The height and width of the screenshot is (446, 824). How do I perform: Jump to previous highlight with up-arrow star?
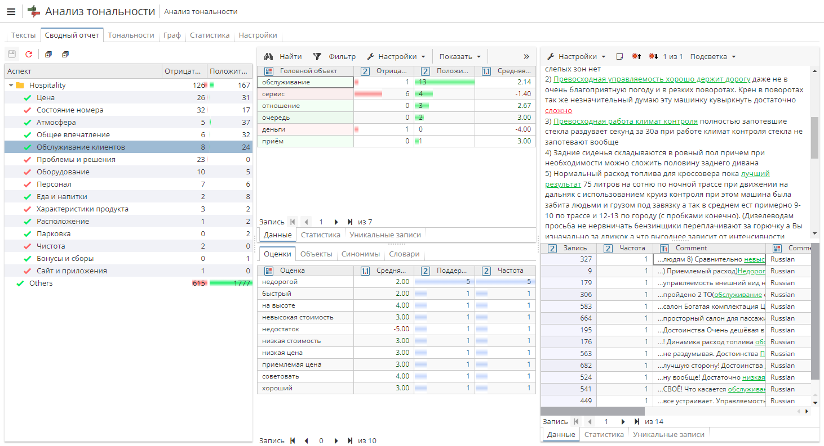pos(636,57)
